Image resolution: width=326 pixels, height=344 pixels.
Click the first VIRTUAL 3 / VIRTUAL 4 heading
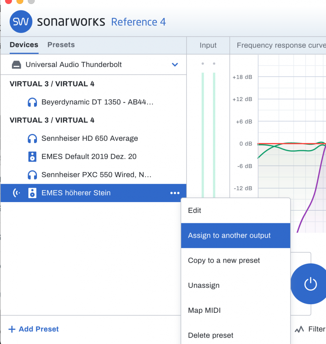(x=52, y=84)
